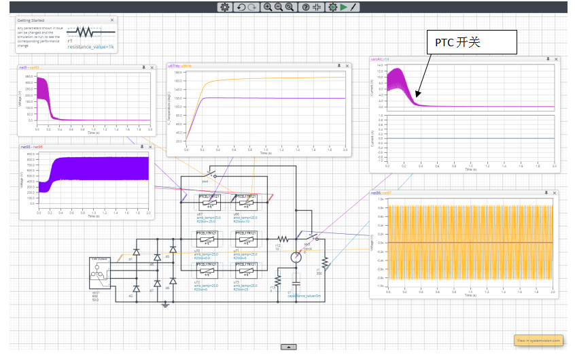Select the three-phase voltage source block
The height and width of the screenshot is (359, 575).
100,273
